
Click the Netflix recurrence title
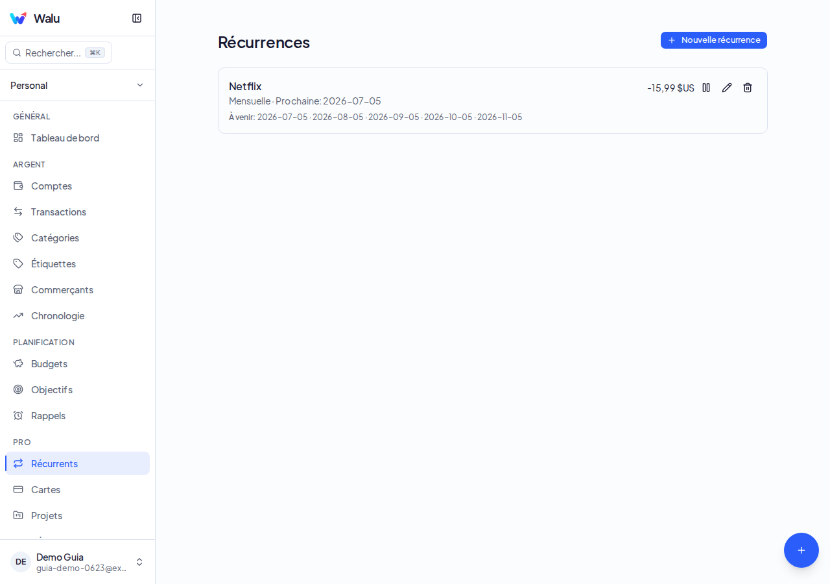tap(245, 86)
